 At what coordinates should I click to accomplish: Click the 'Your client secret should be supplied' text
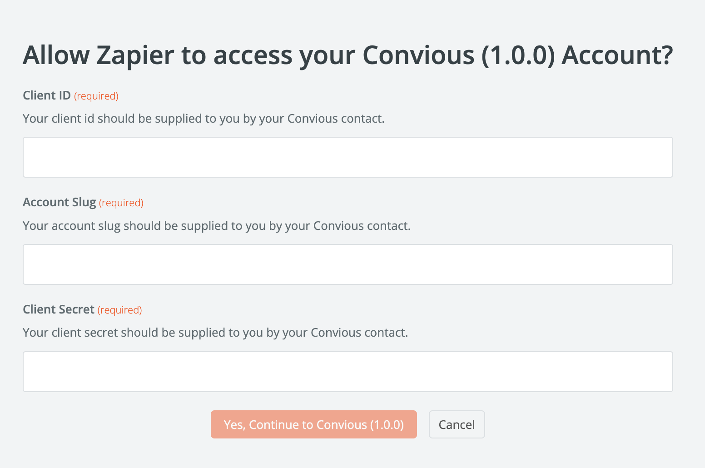(x=215, y=333)
